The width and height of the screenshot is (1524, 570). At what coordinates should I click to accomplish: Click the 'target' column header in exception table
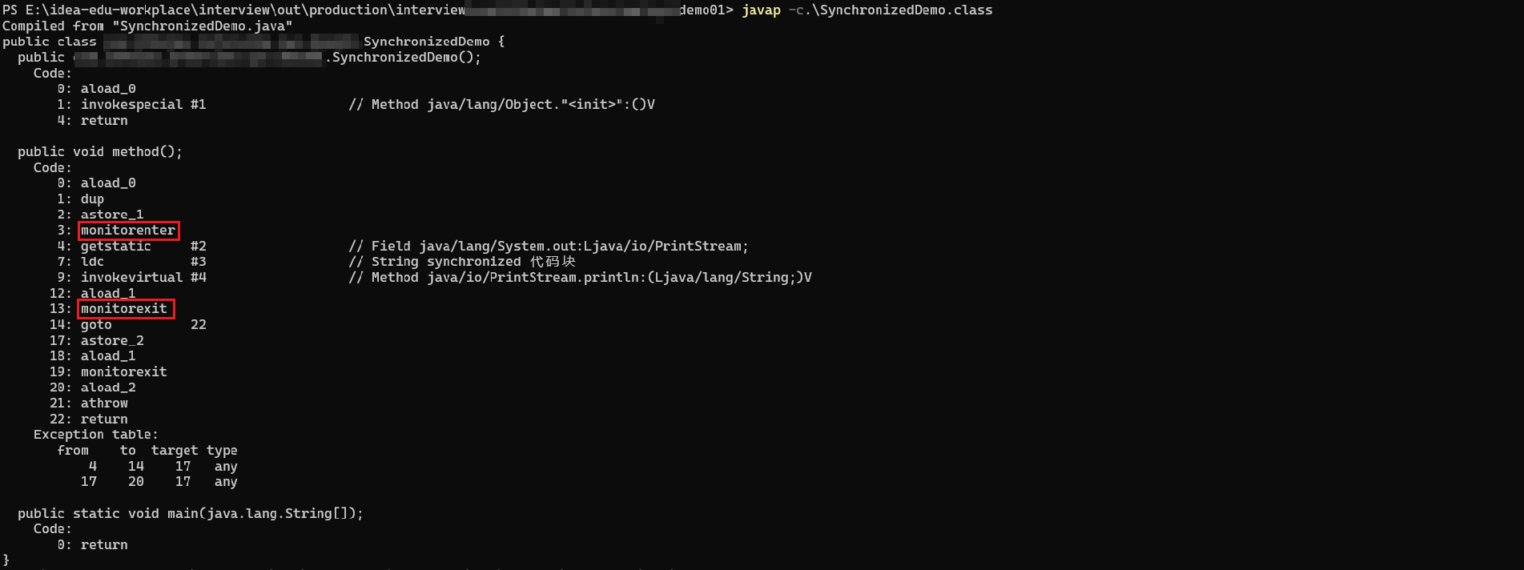point(175,450)
